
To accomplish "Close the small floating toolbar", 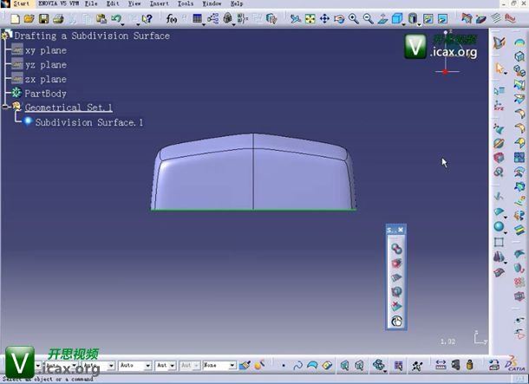I will (x=401, y=230).
